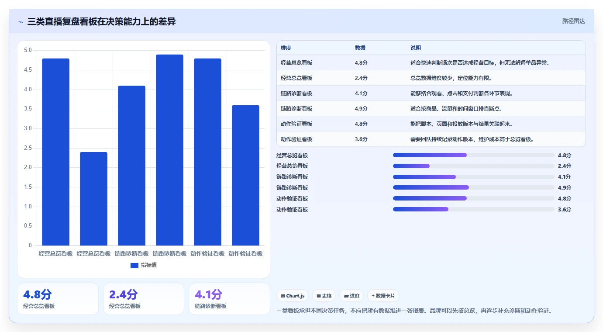Click the 链路诊断看板 chart bar at 4.1
This screenshot has width=603, height=332.
coord(132,166)
